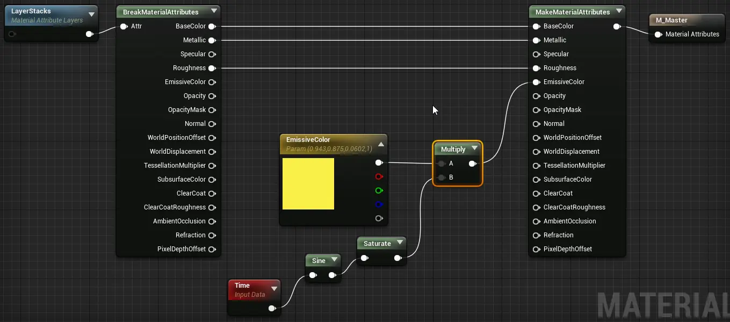Click the Multiply node output pin
730x322 pixels.
pyautogui.click(x=472, y=163)
